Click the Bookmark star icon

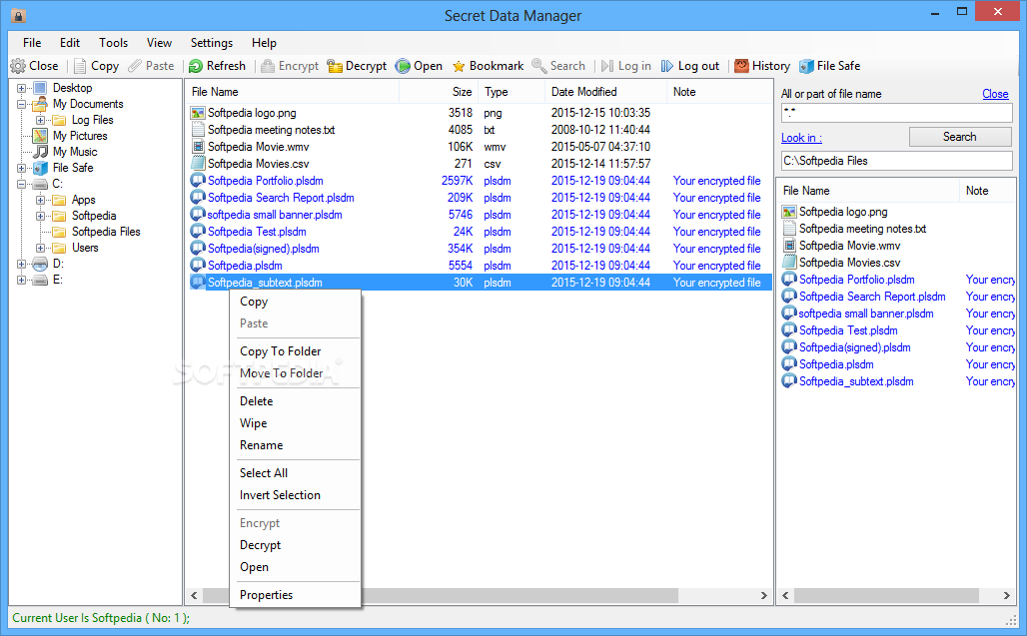click(459, 66)
